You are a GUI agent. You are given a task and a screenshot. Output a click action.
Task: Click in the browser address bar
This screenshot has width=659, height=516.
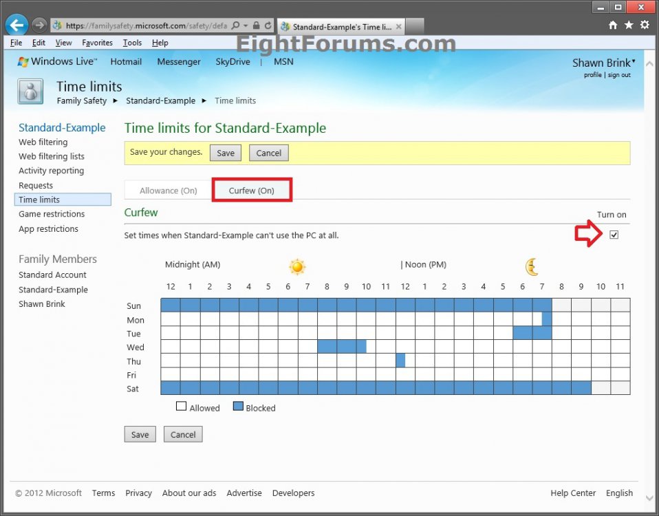point(147,25)
